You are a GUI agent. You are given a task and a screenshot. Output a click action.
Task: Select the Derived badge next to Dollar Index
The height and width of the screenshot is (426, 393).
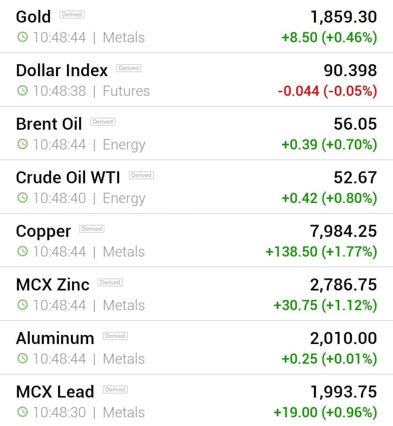128,68
